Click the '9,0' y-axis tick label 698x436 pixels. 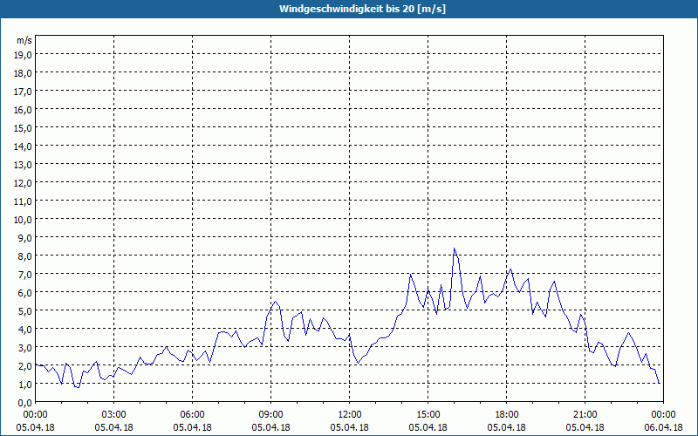(x=24, y=238)
